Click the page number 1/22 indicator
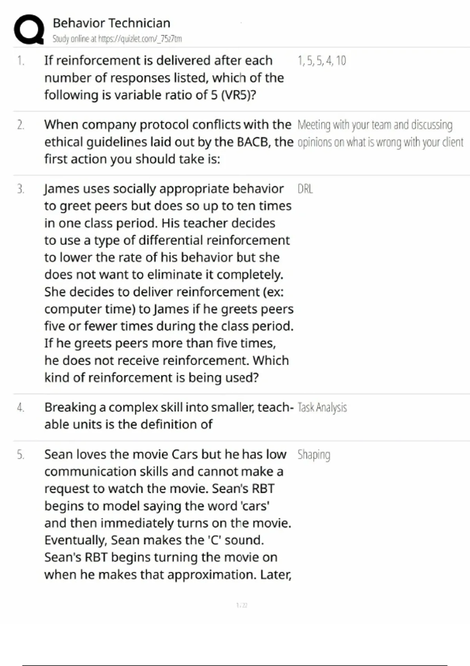The width and height of the screenshot is (470, 666). [242, 605]
